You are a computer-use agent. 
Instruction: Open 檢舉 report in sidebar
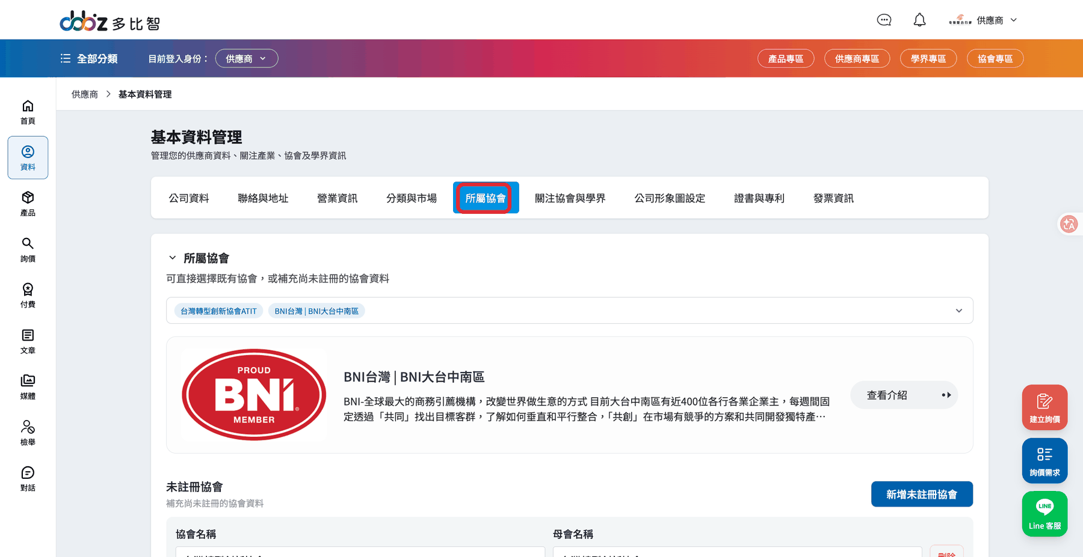(x=28, y=433)
